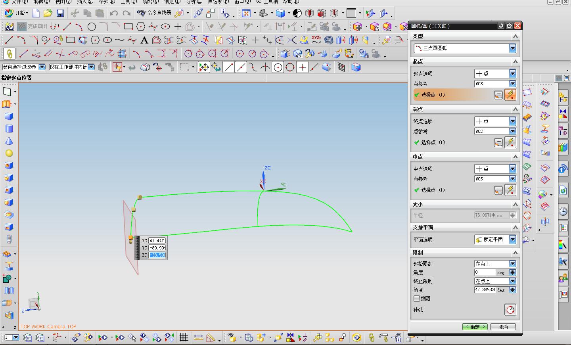The width and height of the screenshot is (571, 345).
Task: Click the XC coordinate input field
Action: pos(157,241)
